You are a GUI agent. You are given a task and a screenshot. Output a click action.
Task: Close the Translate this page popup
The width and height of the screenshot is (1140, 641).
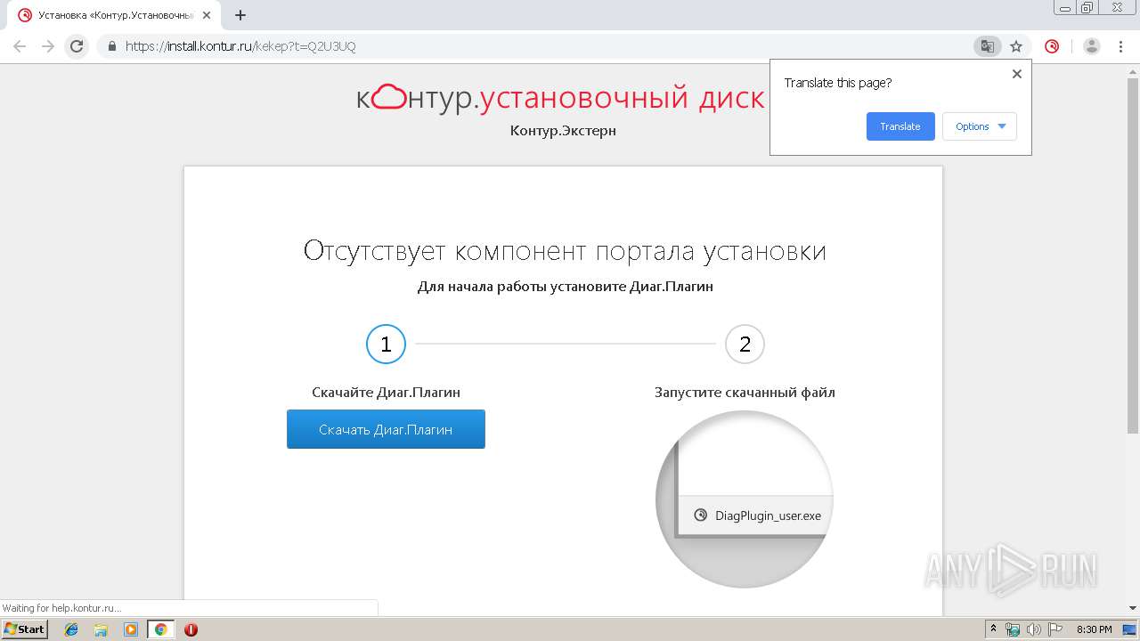(x=1016, y=74)
